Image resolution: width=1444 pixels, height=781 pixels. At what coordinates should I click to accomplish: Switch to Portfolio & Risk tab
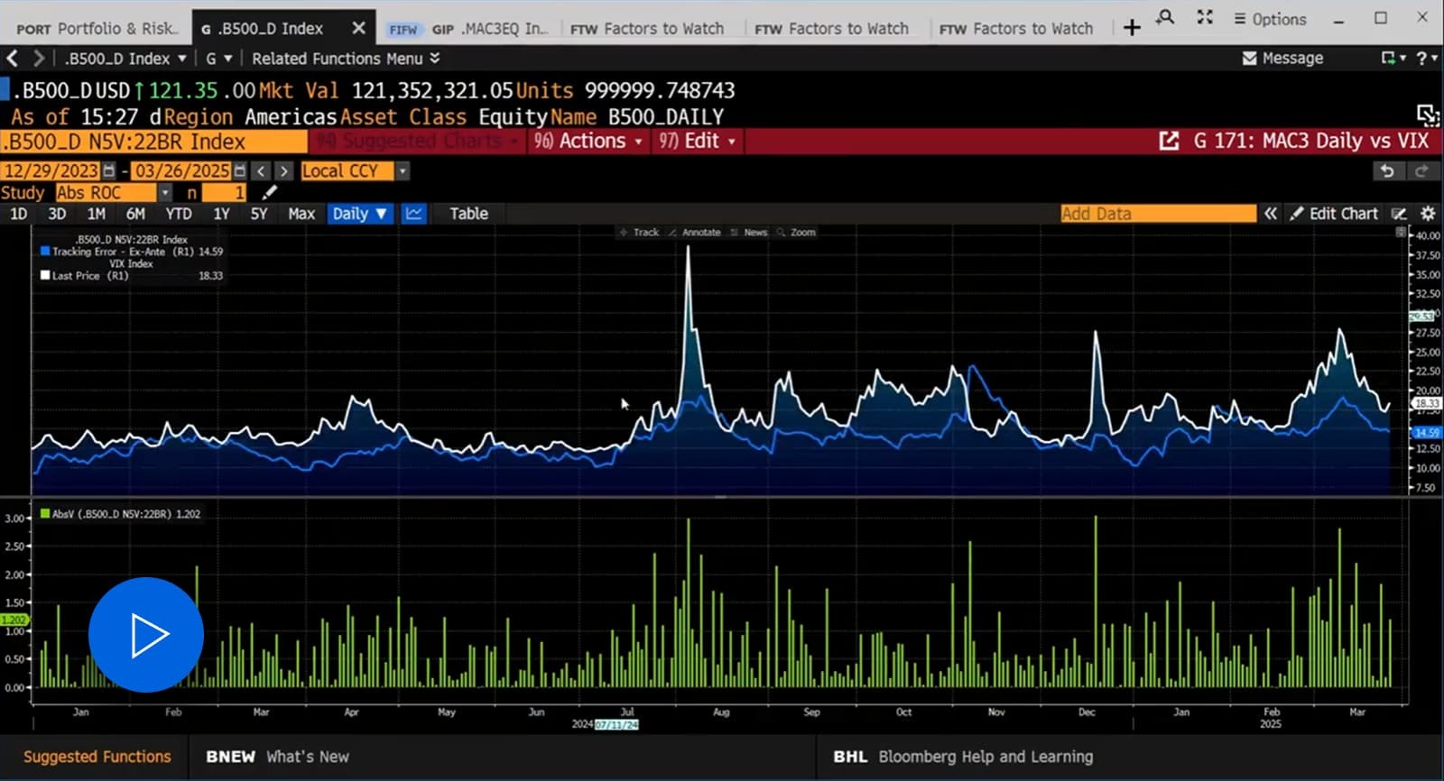[x=97, y=29]
